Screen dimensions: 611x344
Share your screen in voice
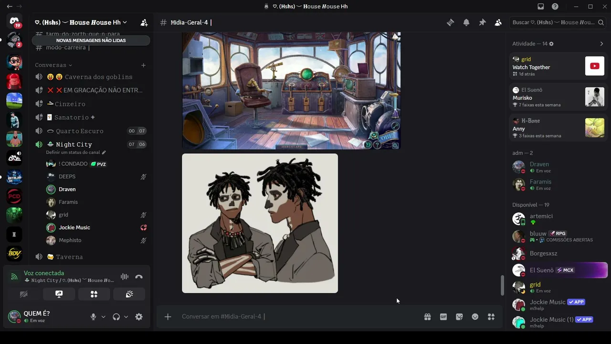click(x=59, y=294)
